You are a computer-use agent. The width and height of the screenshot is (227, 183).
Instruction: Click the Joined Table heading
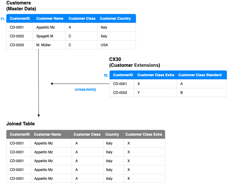coord(21,124)
